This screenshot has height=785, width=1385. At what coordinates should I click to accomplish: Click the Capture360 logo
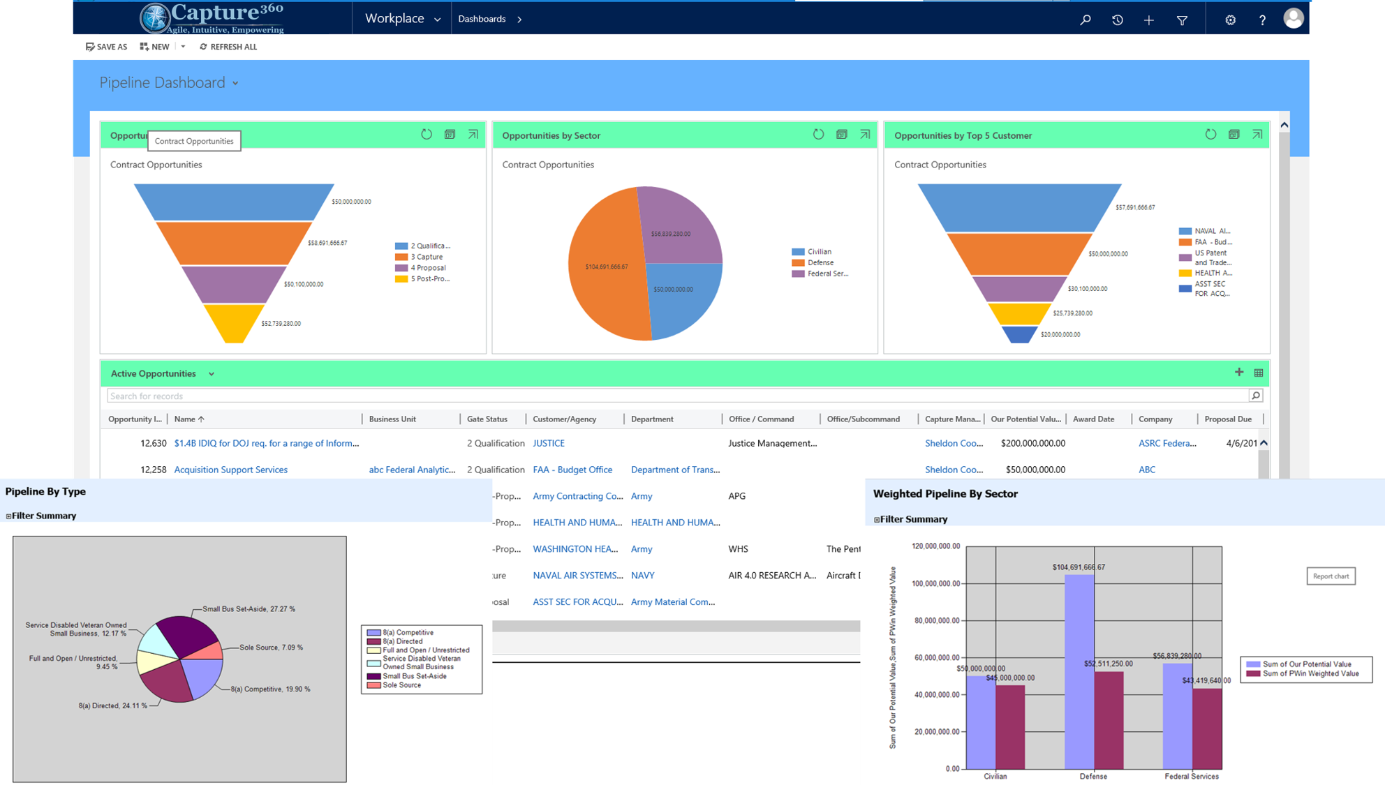click(x=212, y=18)
